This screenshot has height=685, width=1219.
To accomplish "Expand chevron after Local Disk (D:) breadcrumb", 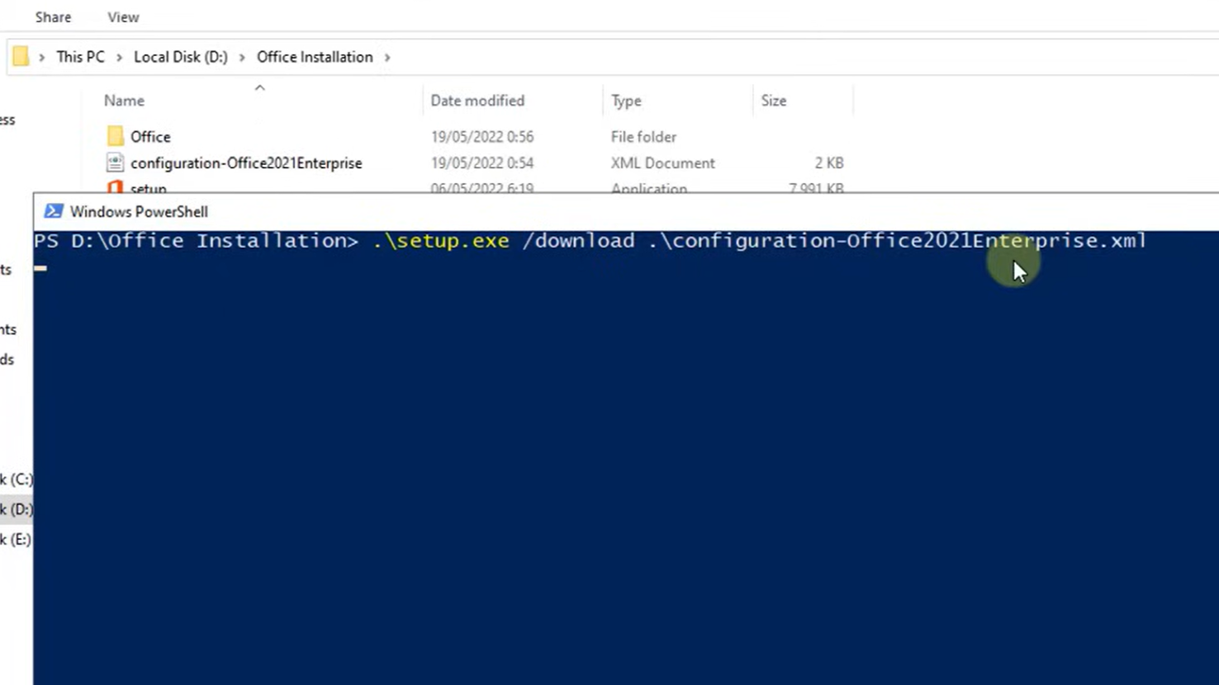I will (242, 58).
